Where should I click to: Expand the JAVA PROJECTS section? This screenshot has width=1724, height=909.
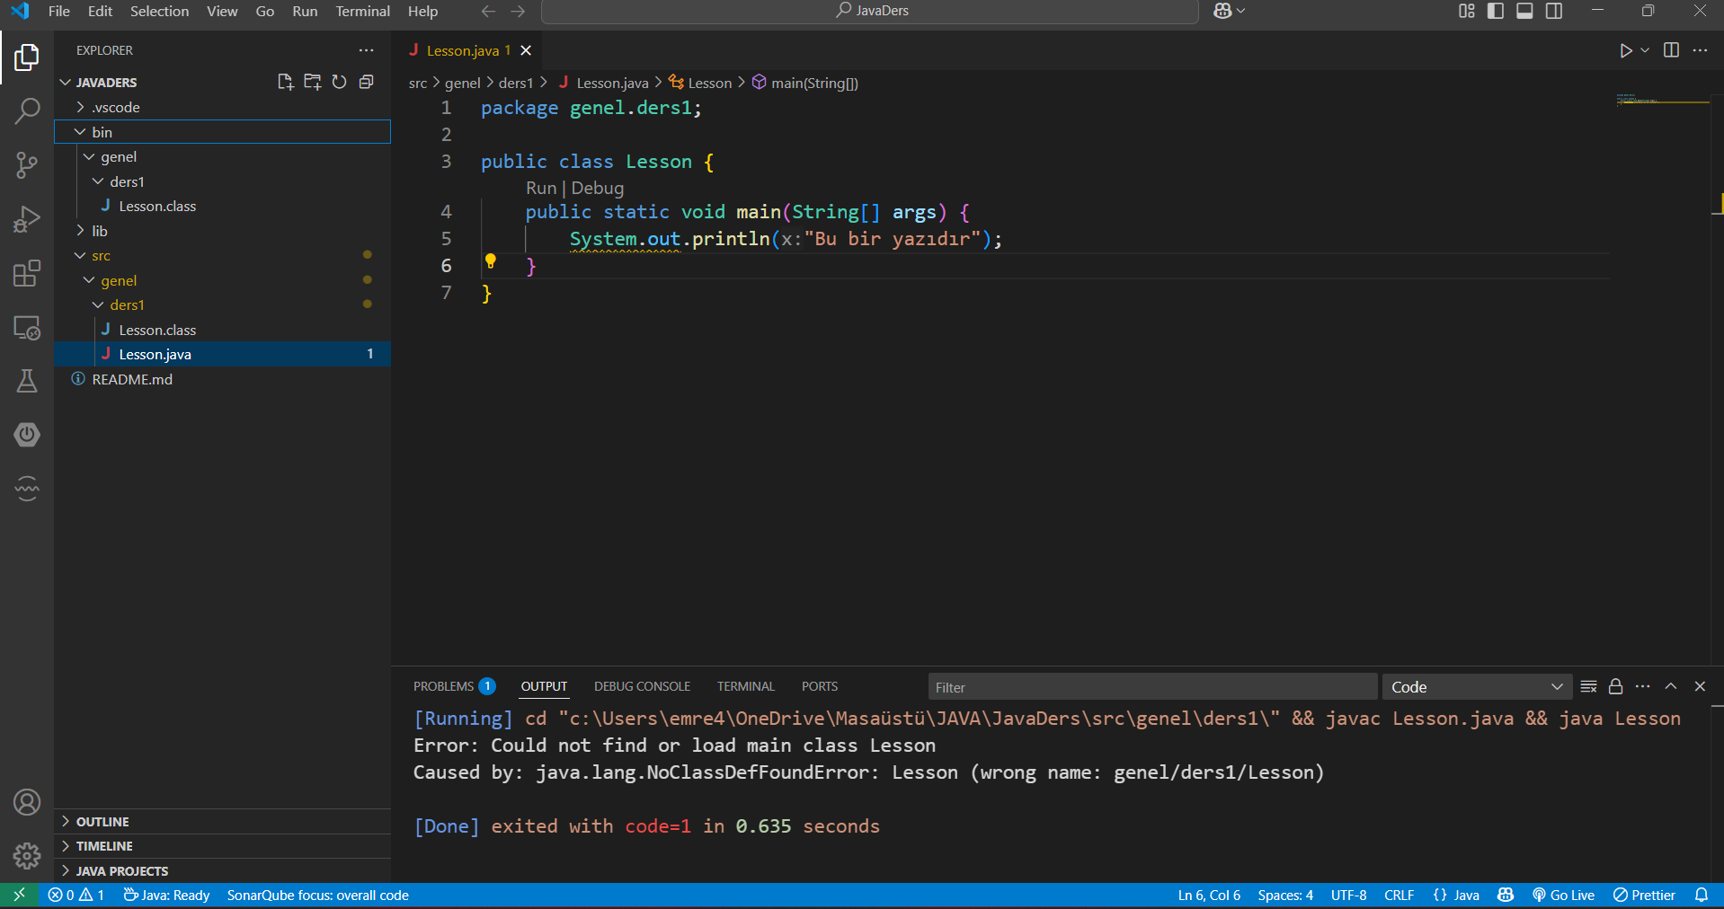point(121,870)
